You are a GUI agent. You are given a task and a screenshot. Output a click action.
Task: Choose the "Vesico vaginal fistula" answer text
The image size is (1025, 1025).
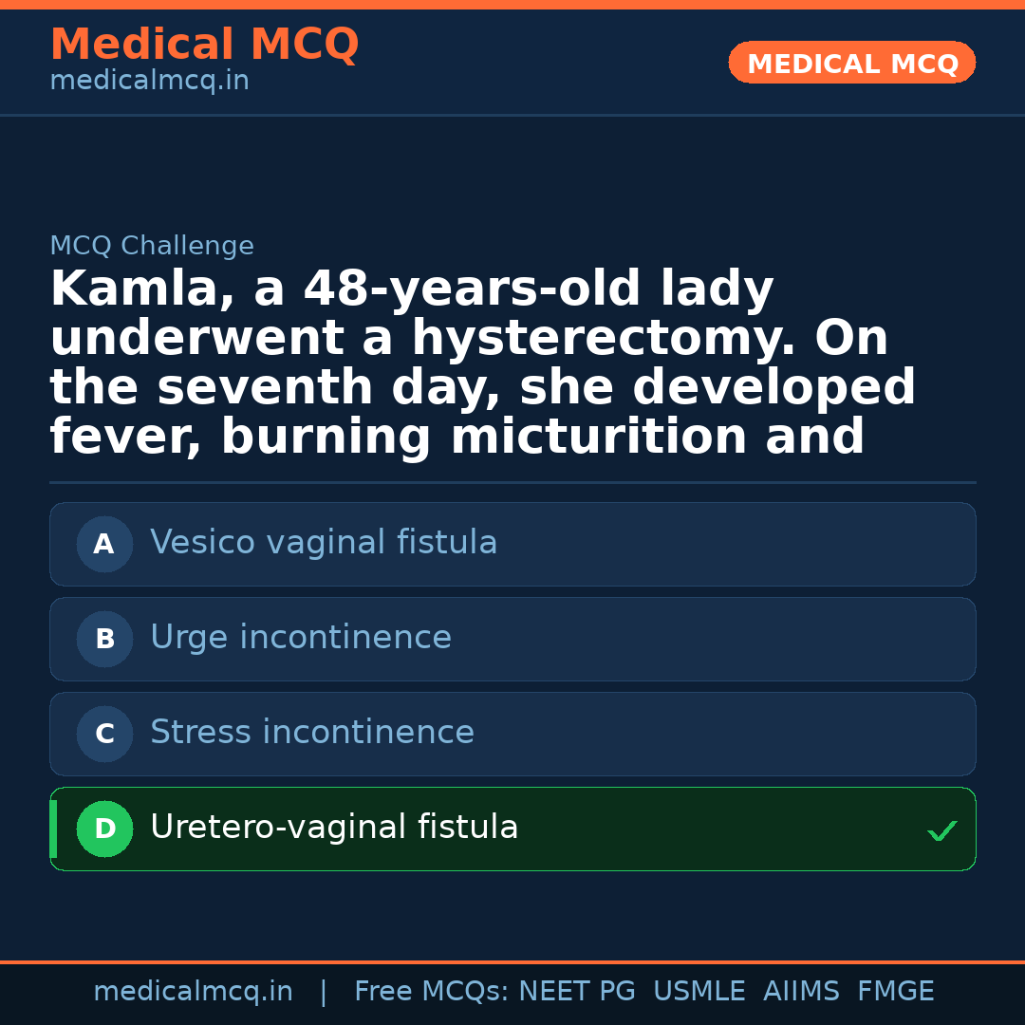tap(324, 543)
